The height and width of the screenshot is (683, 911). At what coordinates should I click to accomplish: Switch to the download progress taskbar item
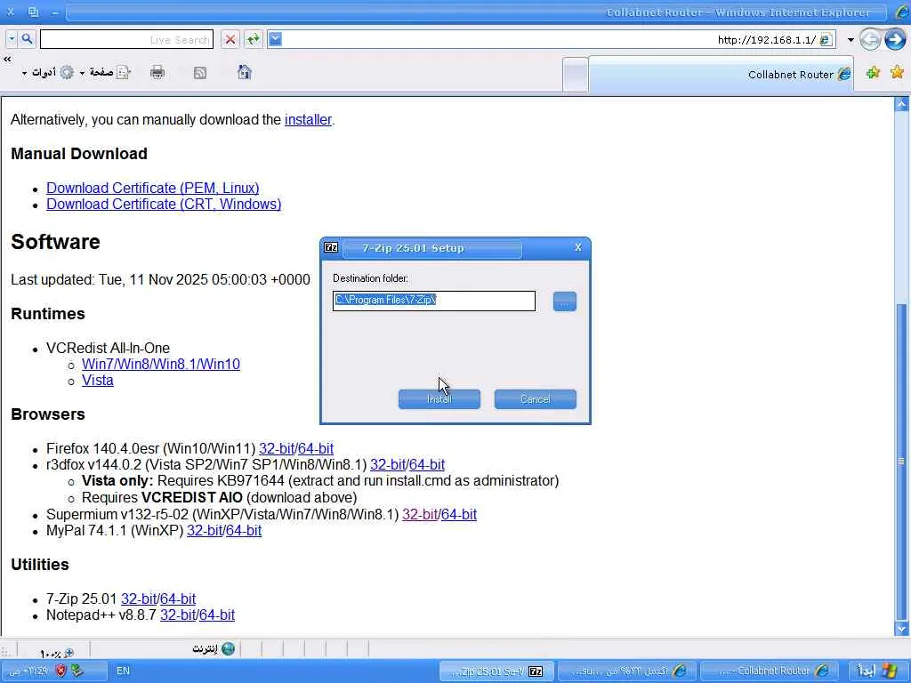click(x=627, y=671)
